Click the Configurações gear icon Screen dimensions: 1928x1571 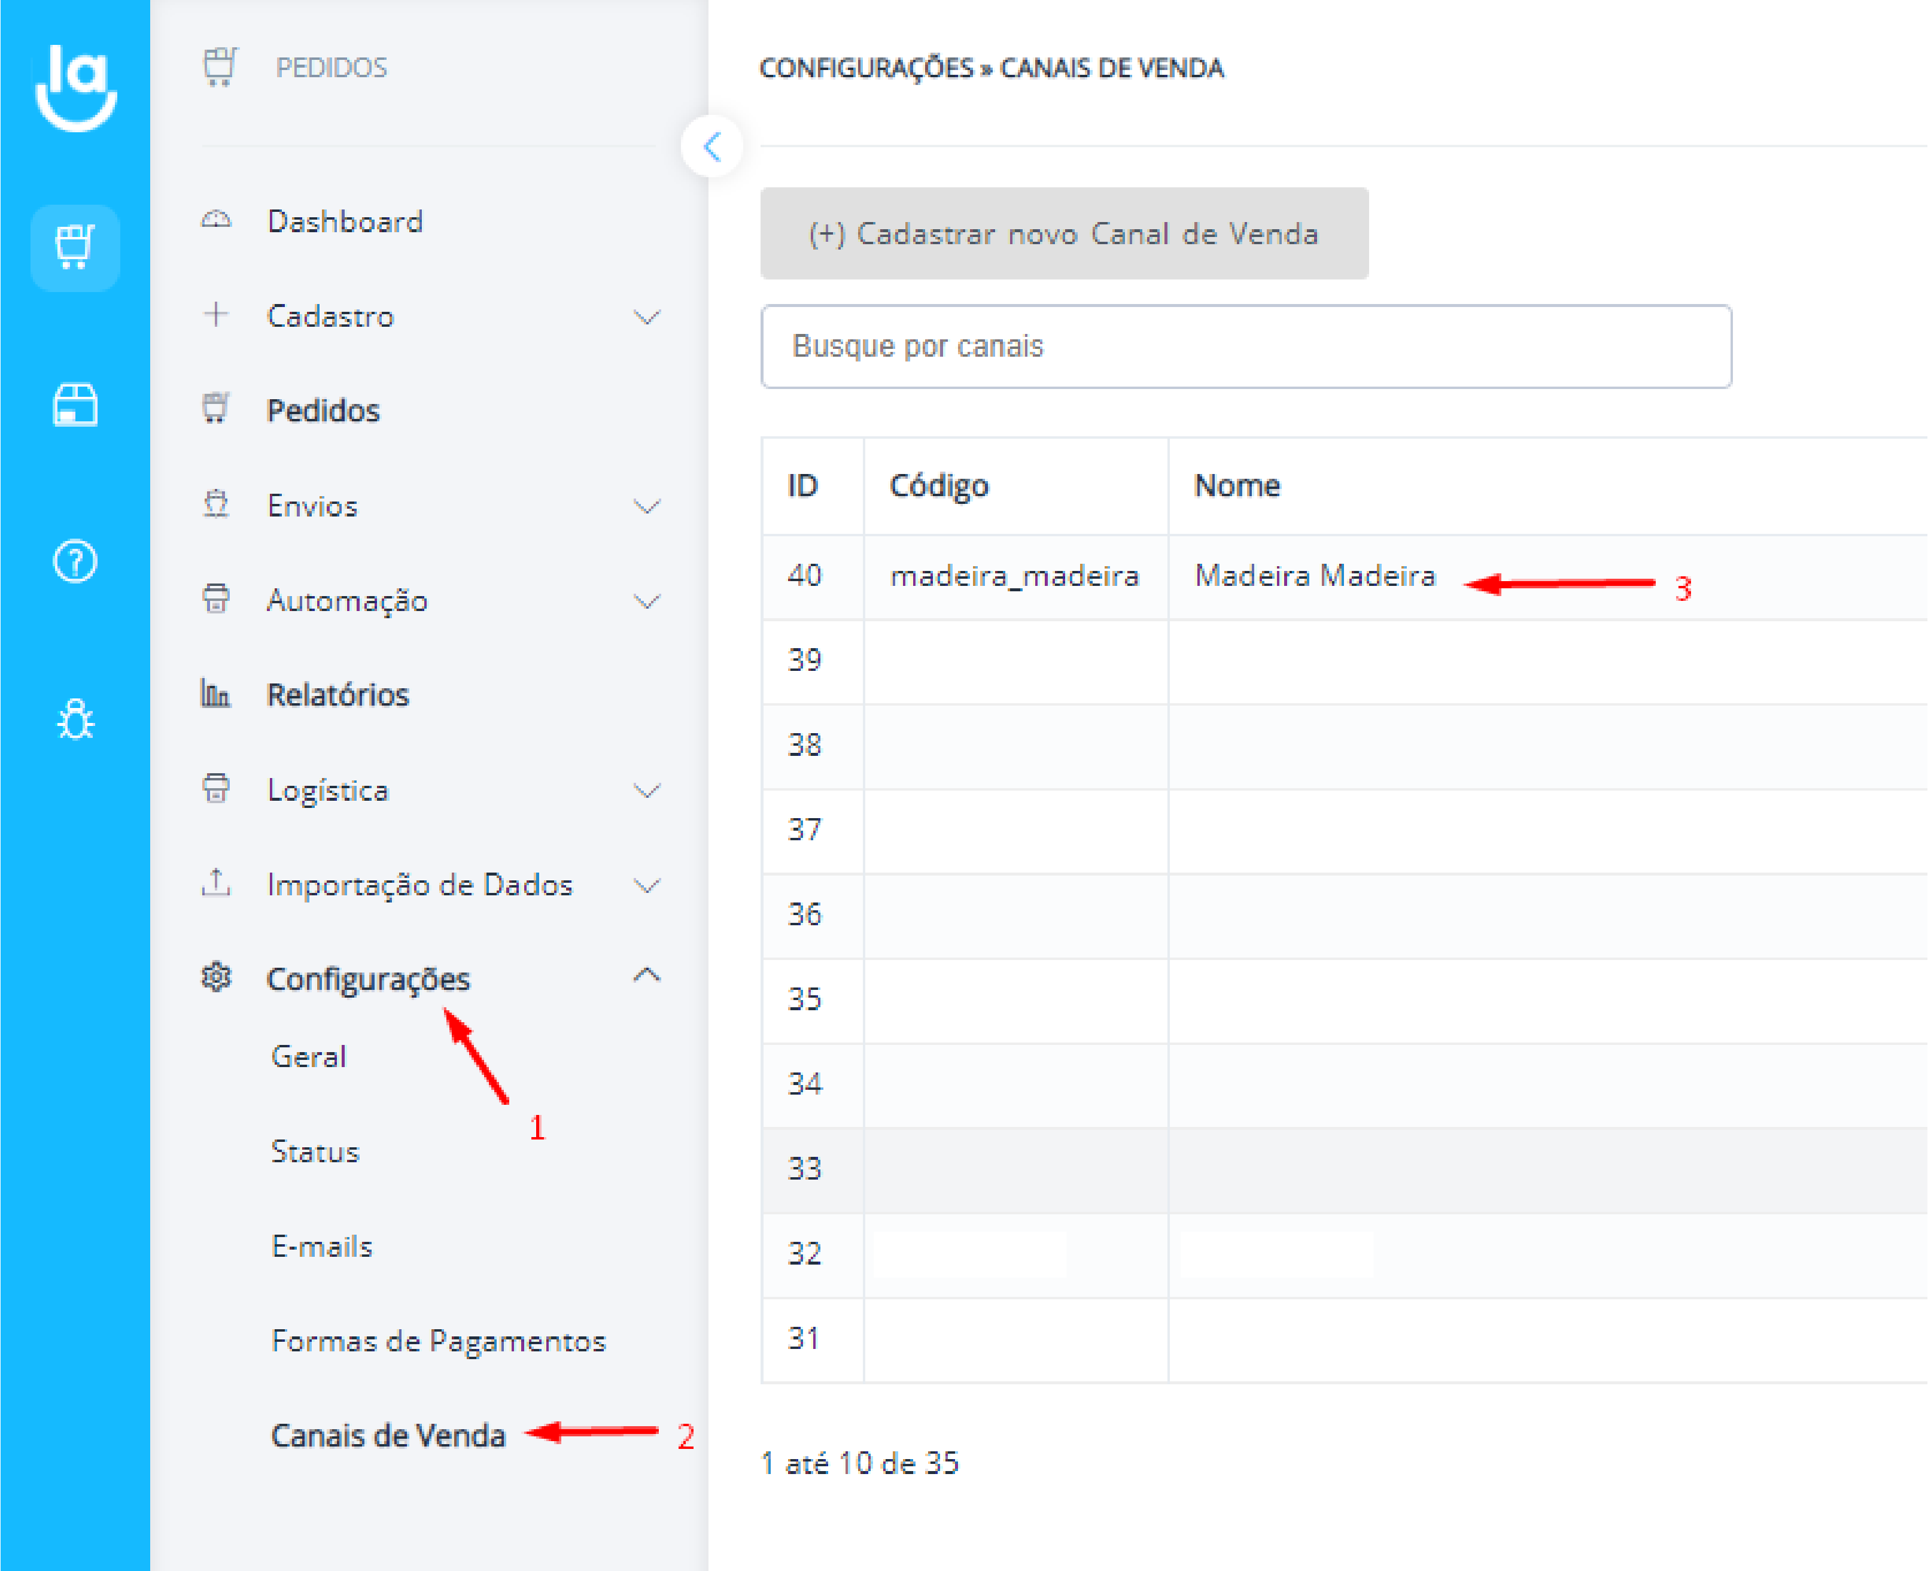[x=216, y=977]
